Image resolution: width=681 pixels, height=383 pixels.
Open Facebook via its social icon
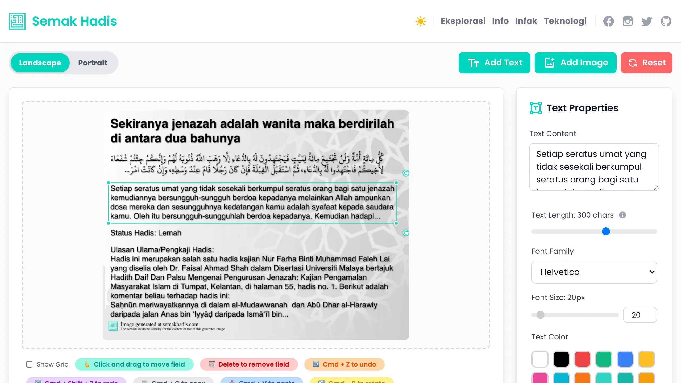pos(608,21)
